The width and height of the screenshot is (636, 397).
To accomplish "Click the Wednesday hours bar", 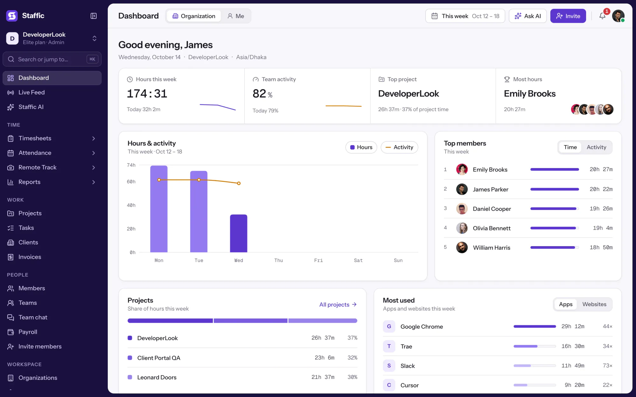I will coord(238,233).
